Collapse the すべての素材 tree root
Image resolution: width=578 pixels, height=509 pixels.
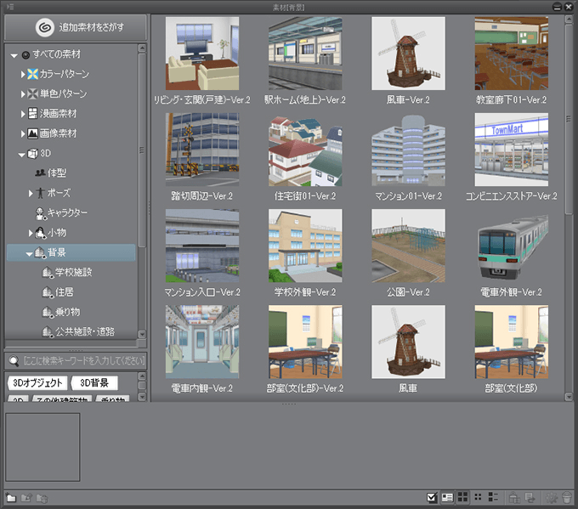point(14,55)
